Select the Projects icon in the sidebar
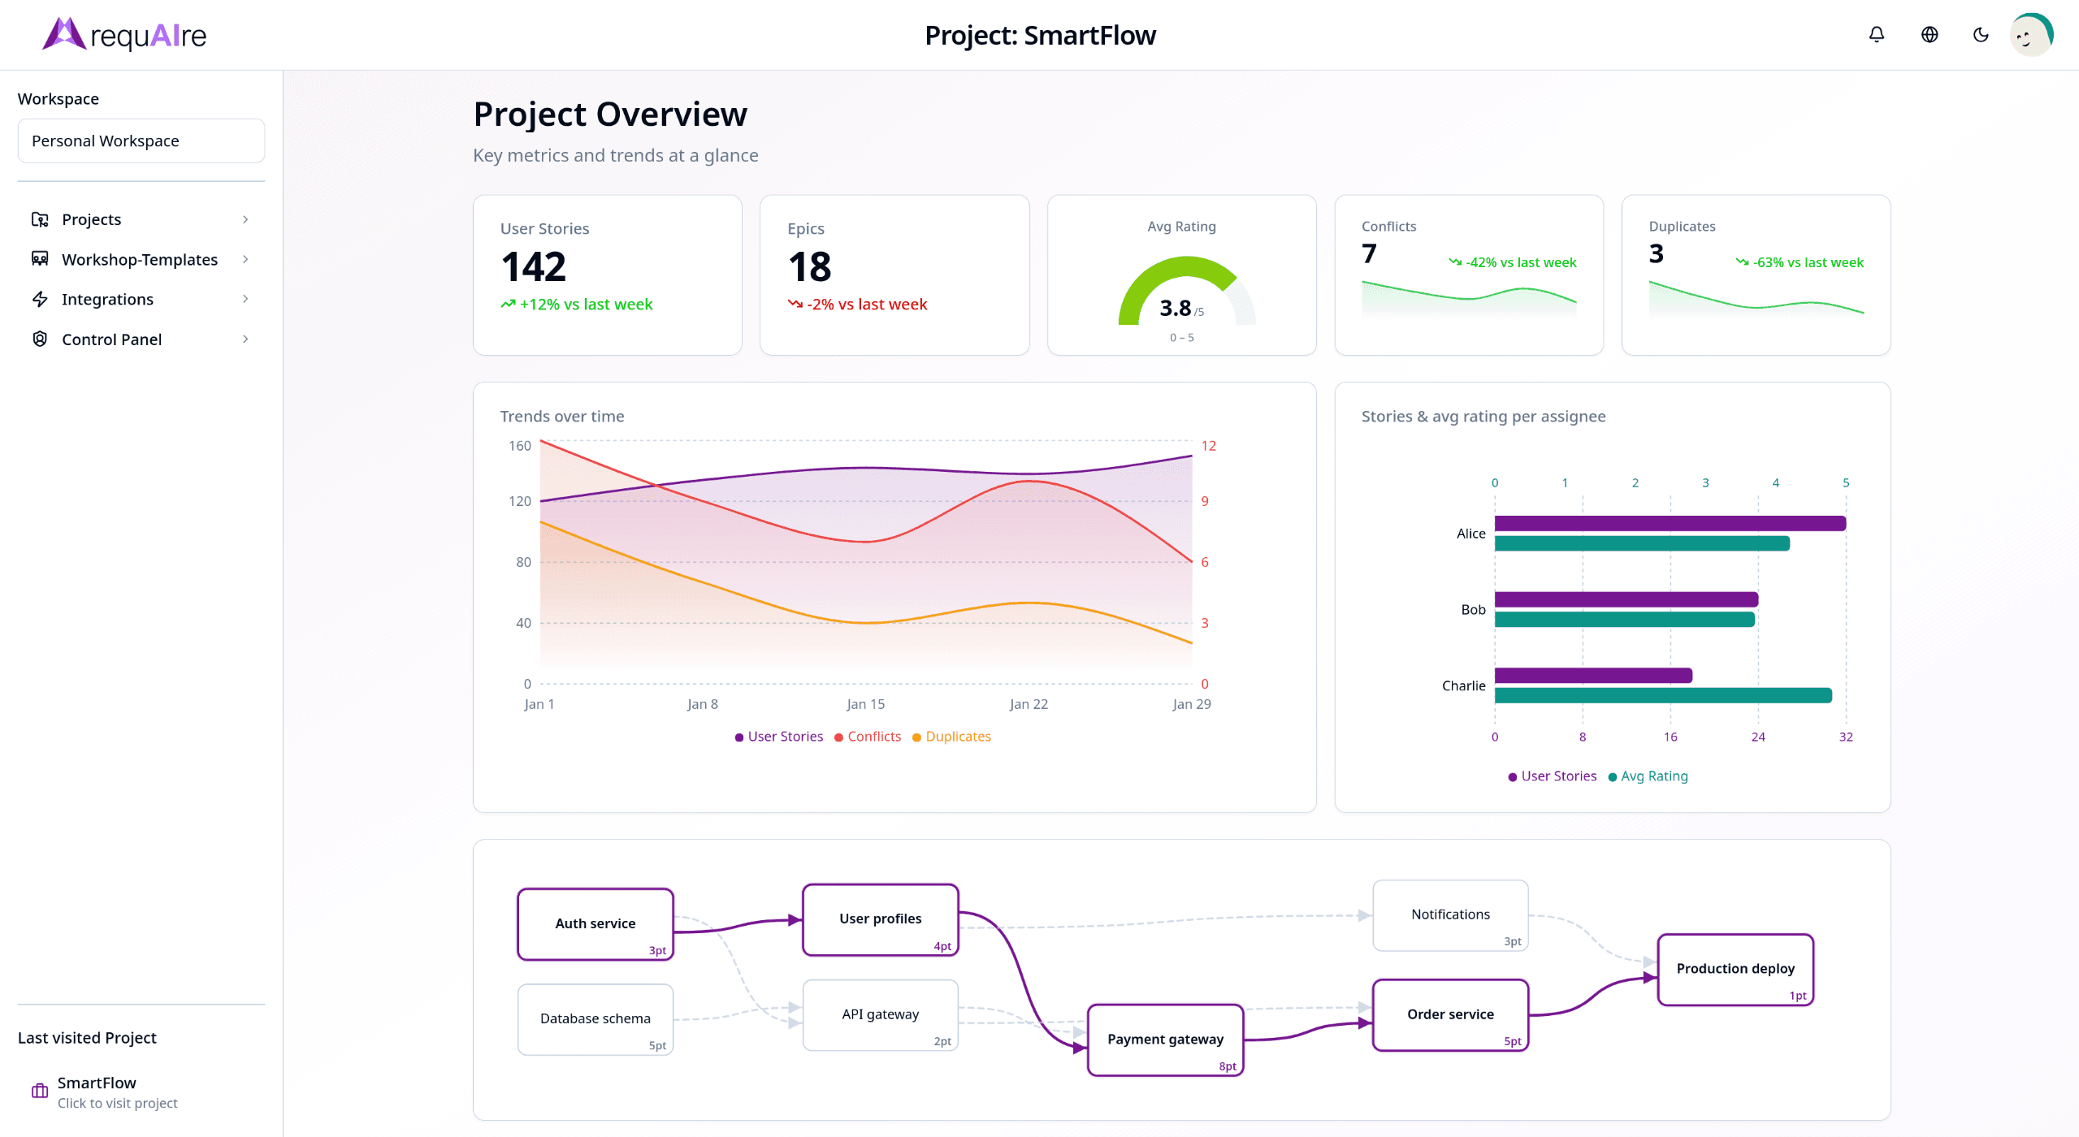 39,218
